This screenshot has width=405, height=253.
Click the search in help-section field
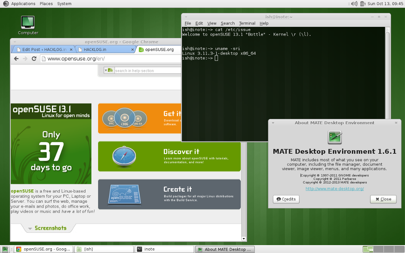148,70
